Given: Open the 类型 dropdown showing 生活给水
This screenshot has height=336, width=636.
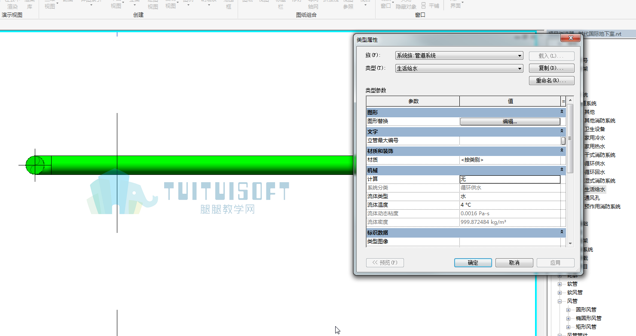Looking at the screenshot, I should tap(459, 68).
